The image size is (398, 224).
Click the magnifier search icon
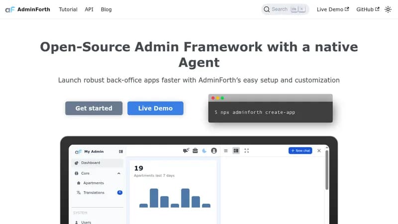pyautogui.click(x=267, y=9)
